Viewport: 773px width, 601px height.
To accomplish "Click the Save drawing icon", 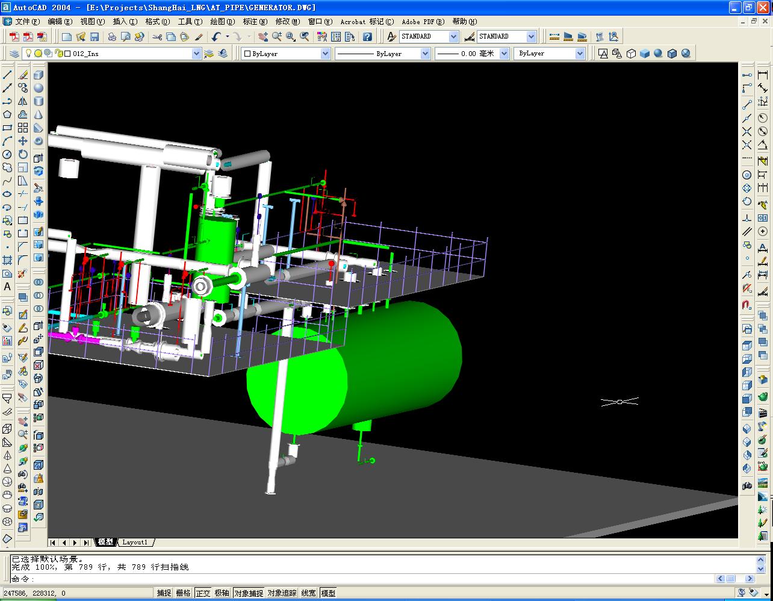I will point(95,37).
